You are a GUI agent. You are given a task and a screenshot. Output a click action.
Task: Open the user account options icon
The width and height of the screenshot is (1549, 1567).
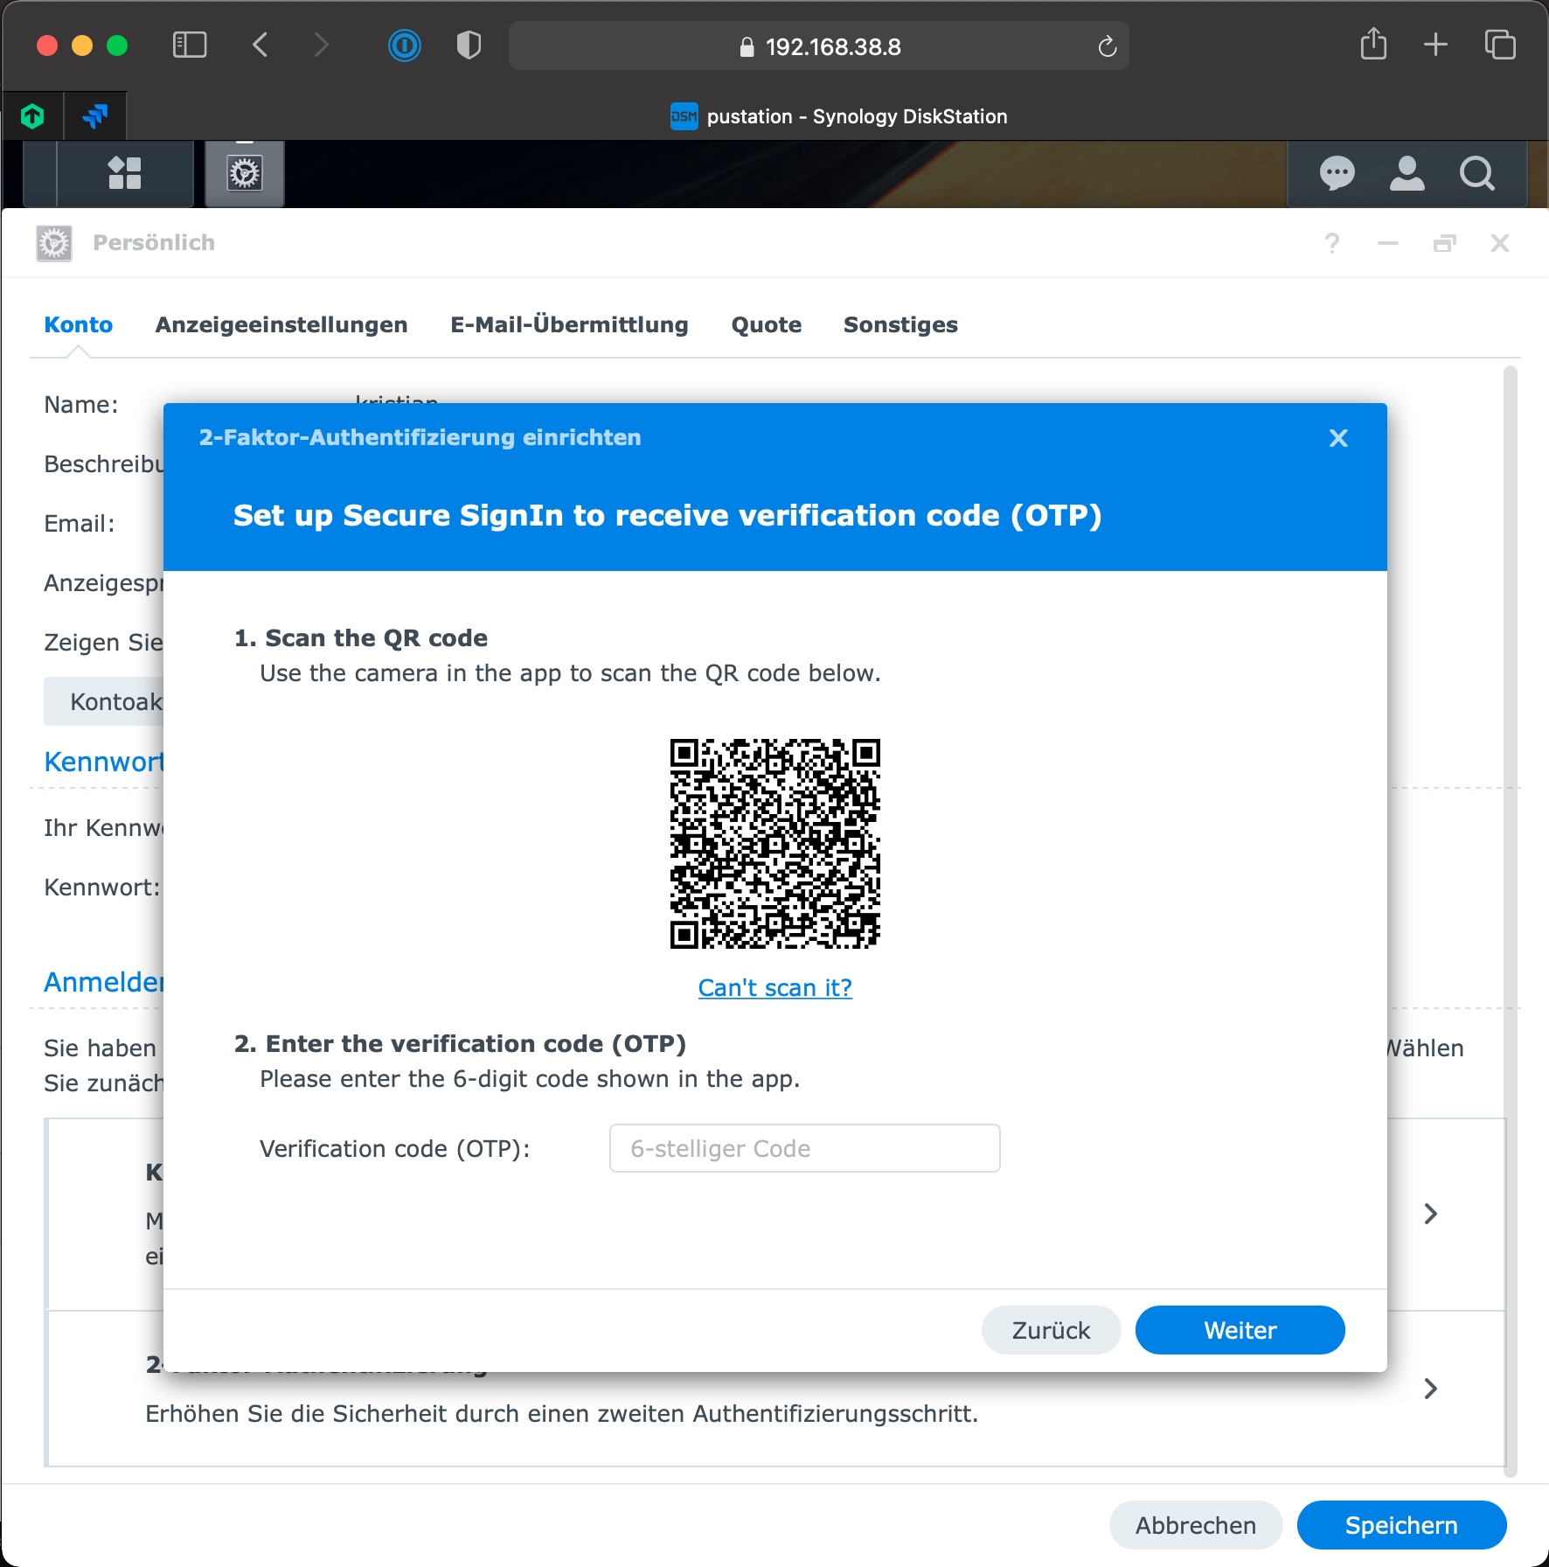point(1407,173)
